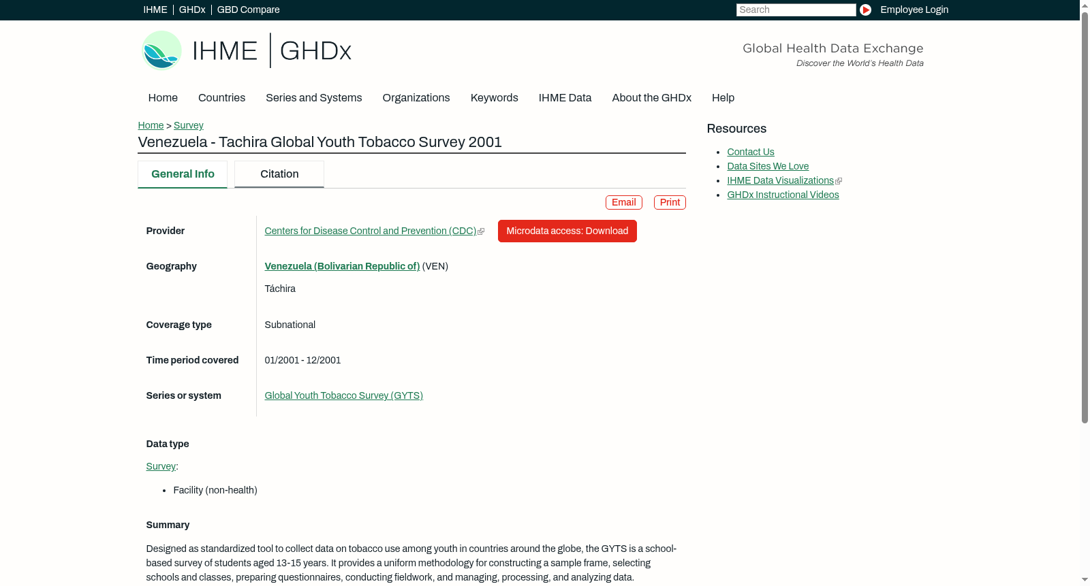This screenshot has width=1090, height=586.
Task: Click the scrollbar down arrow
Action: coord(1085,581)
